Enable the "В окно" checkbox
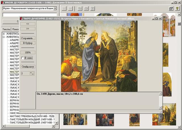The width and height of the screenshot is (182, 130). tap(22, 58)
